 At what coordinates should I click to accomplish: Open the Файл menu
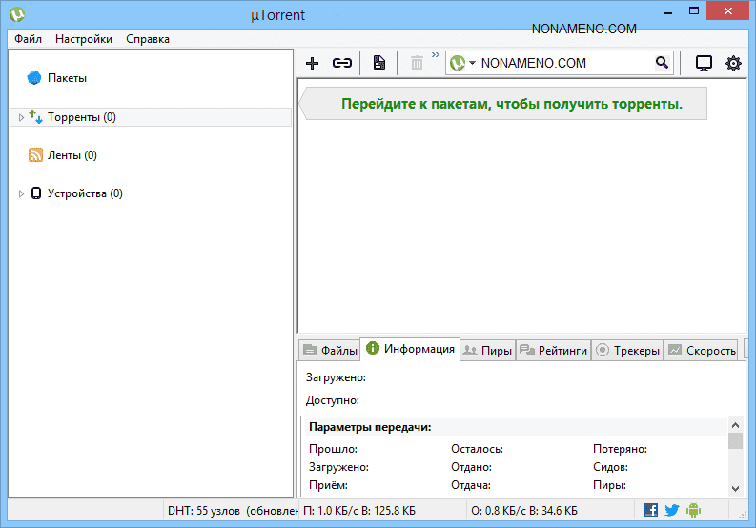pyautogui.click(x=28, y=39)
